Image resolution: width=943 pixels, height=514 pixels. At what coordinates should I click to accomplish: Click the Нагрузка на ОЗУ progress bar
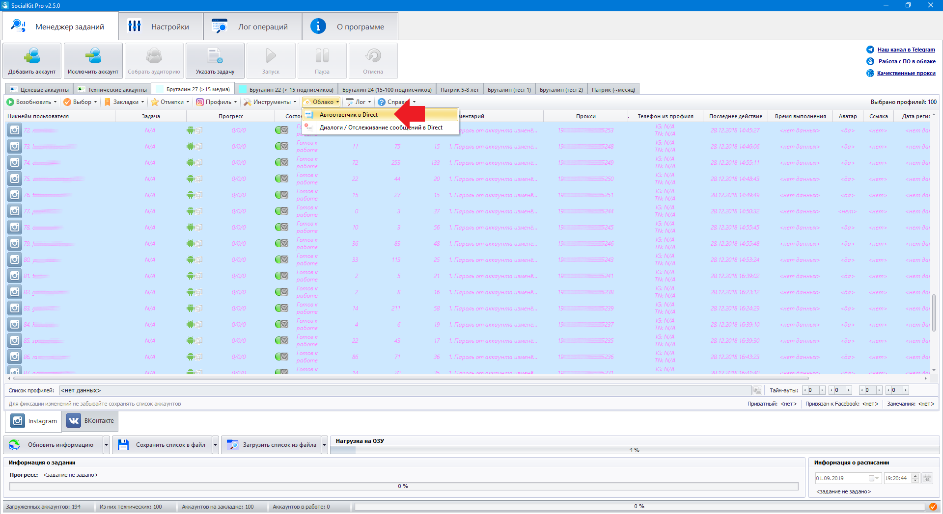pyautogui.click(x=635, y=450)
